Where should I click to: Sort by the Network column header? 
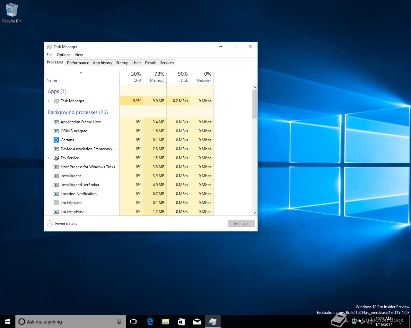click(x=202, y=77)
